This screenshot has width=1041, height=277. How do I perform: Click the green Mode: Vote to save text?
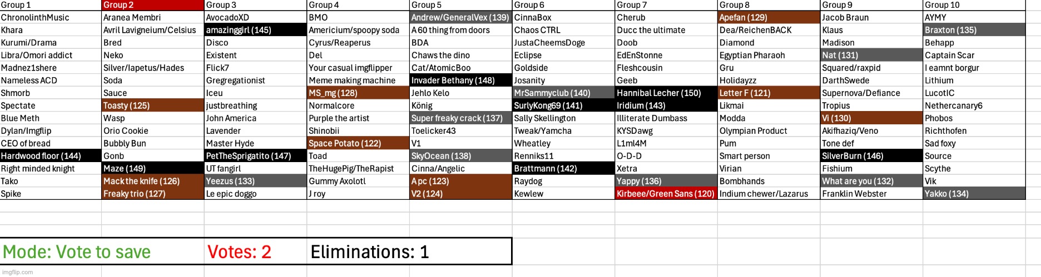[x=77, y=252]
